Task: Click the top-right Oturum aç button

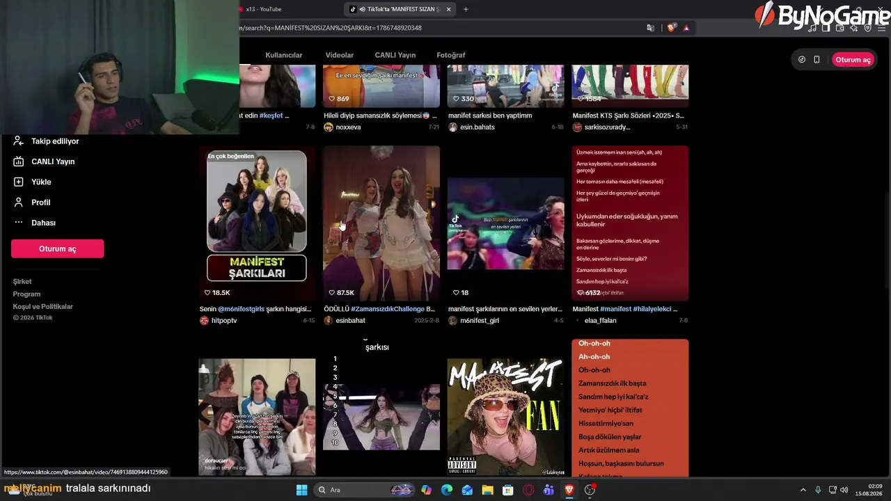Action: pyautogui.click(x=853, y=60)
